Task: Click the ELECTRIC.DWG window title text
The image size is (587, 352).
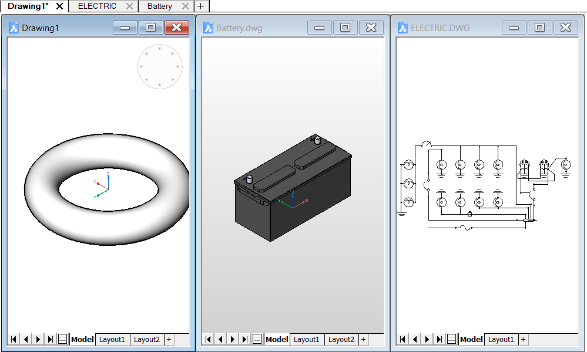Action: click(x=440, y=28)
